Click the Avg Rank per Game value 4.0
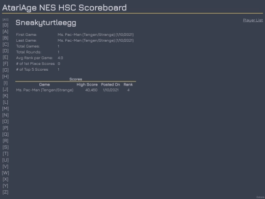 (60, 58)
